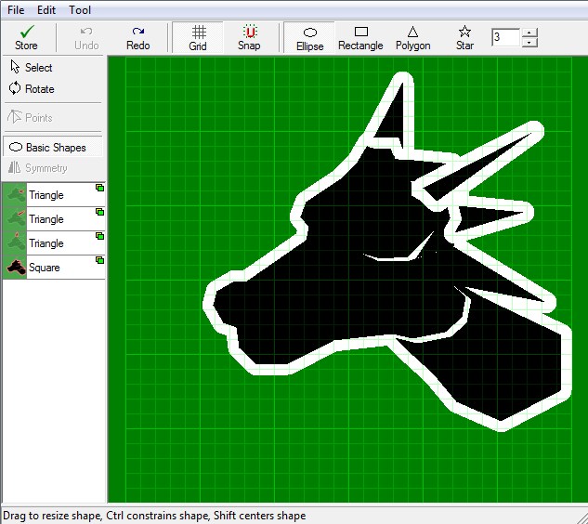Image resolution: width=588 pixels, height=524 pixels.
Task: Toggle the Snap magnet button
Action: pos(249,37)
